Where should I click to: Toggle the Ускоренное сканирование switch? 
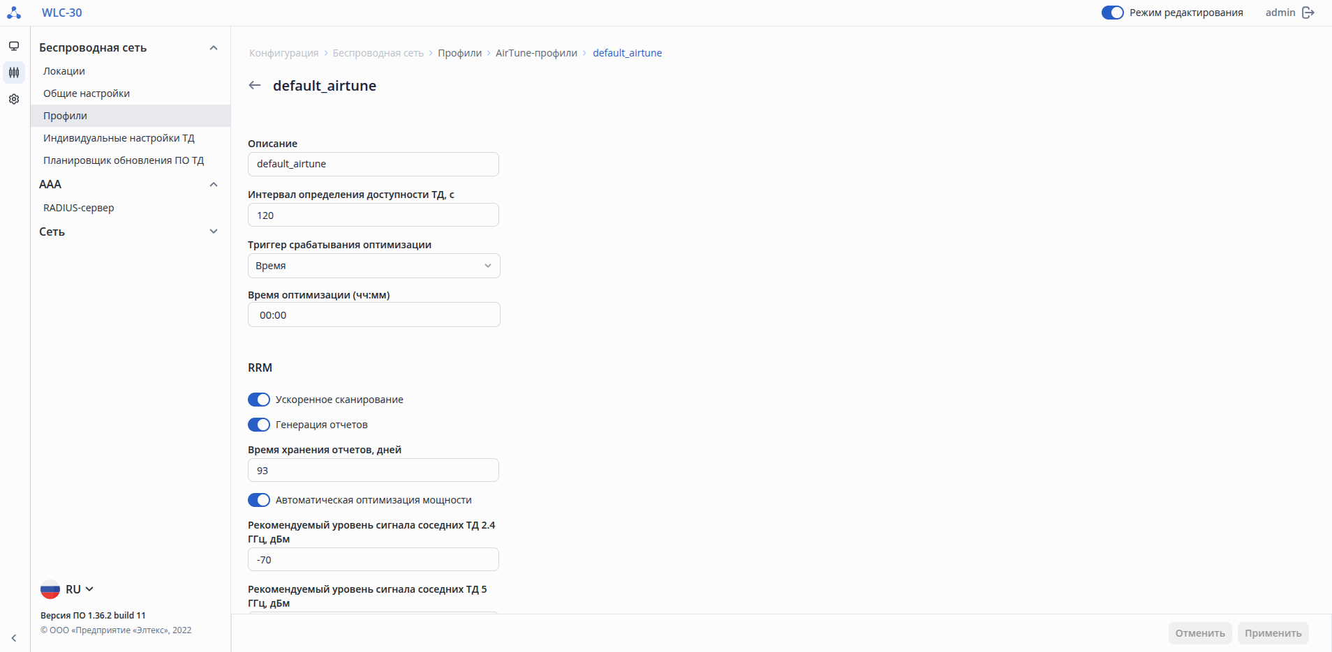(259, 400)
